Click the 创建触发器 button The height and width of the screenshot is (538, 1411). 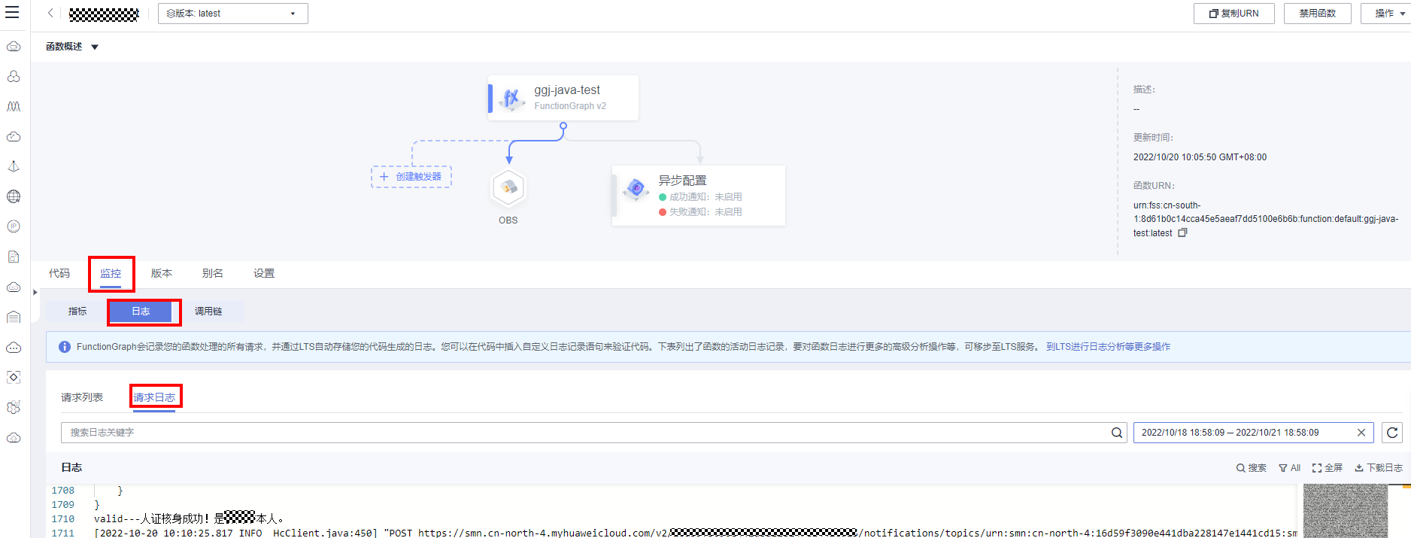[x=411, y=177]
